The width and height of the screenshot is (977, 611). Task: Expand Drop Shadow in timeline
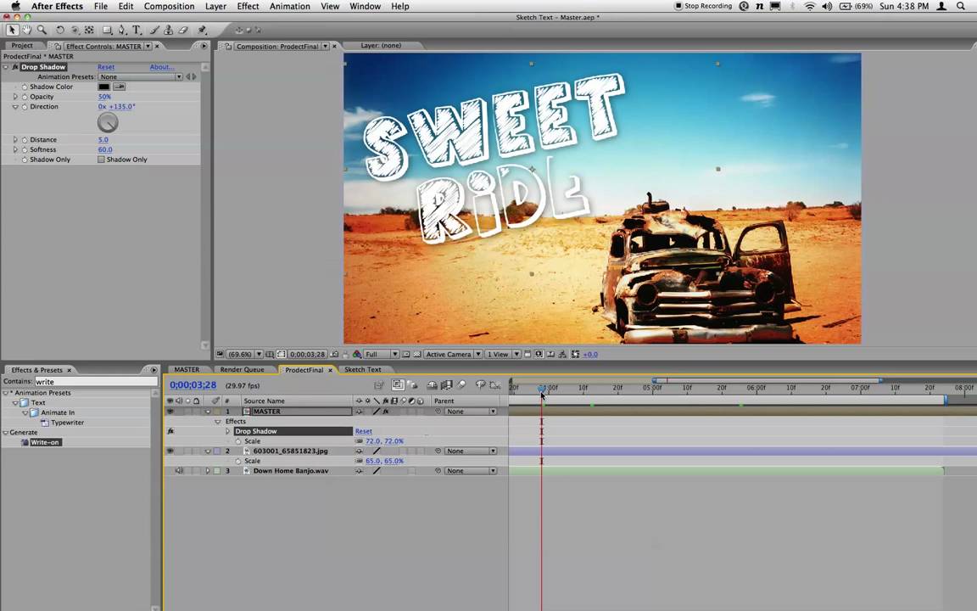pyautogui.click(x=228, y=431)
